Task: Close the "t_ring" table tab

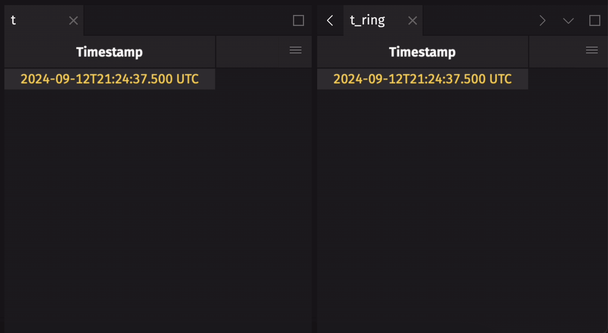Action: pyautogui.click(x=413, y=21)
